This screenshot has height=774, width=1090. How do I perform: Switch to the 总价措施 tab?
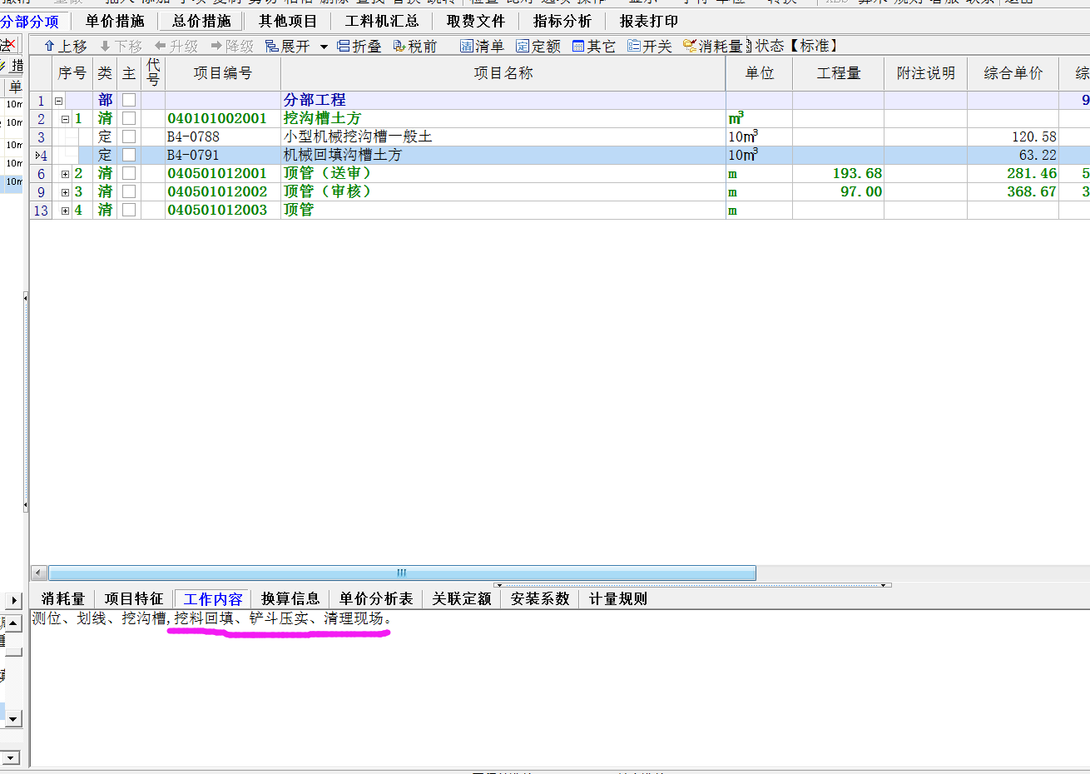tap(201, 21)
